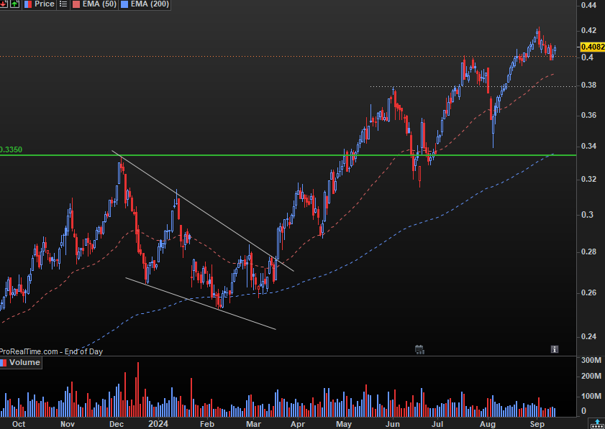
Task: Click the red down-arrow remove indicator icon
Action: (x=3, y=4)
